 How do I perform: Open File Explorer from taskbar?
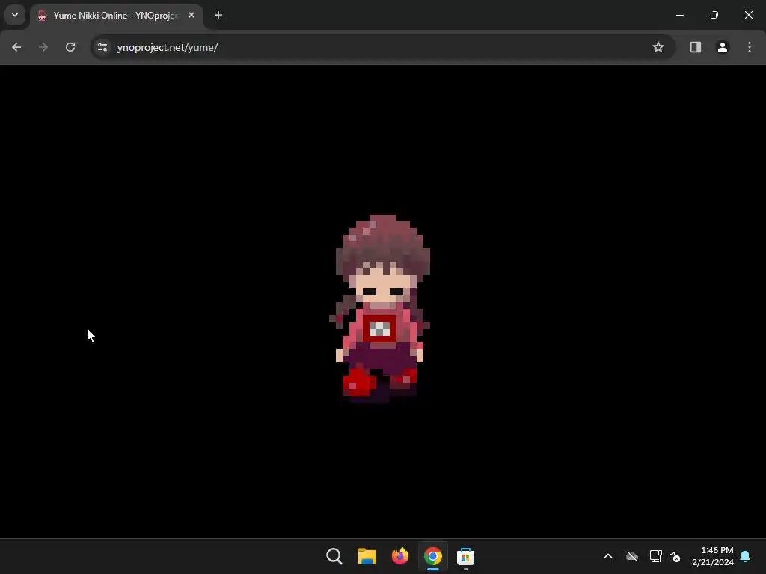(x=367, y=556)
